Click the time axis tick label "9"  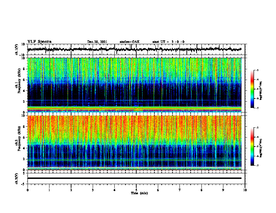223,190
